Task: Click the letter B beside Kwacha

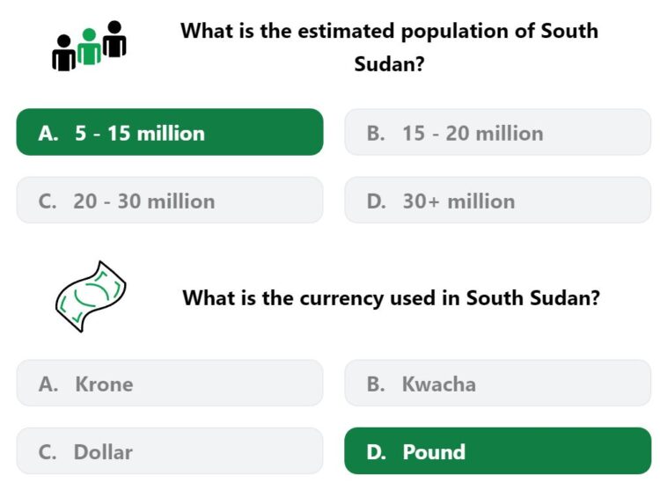Action: pos(376,384)
